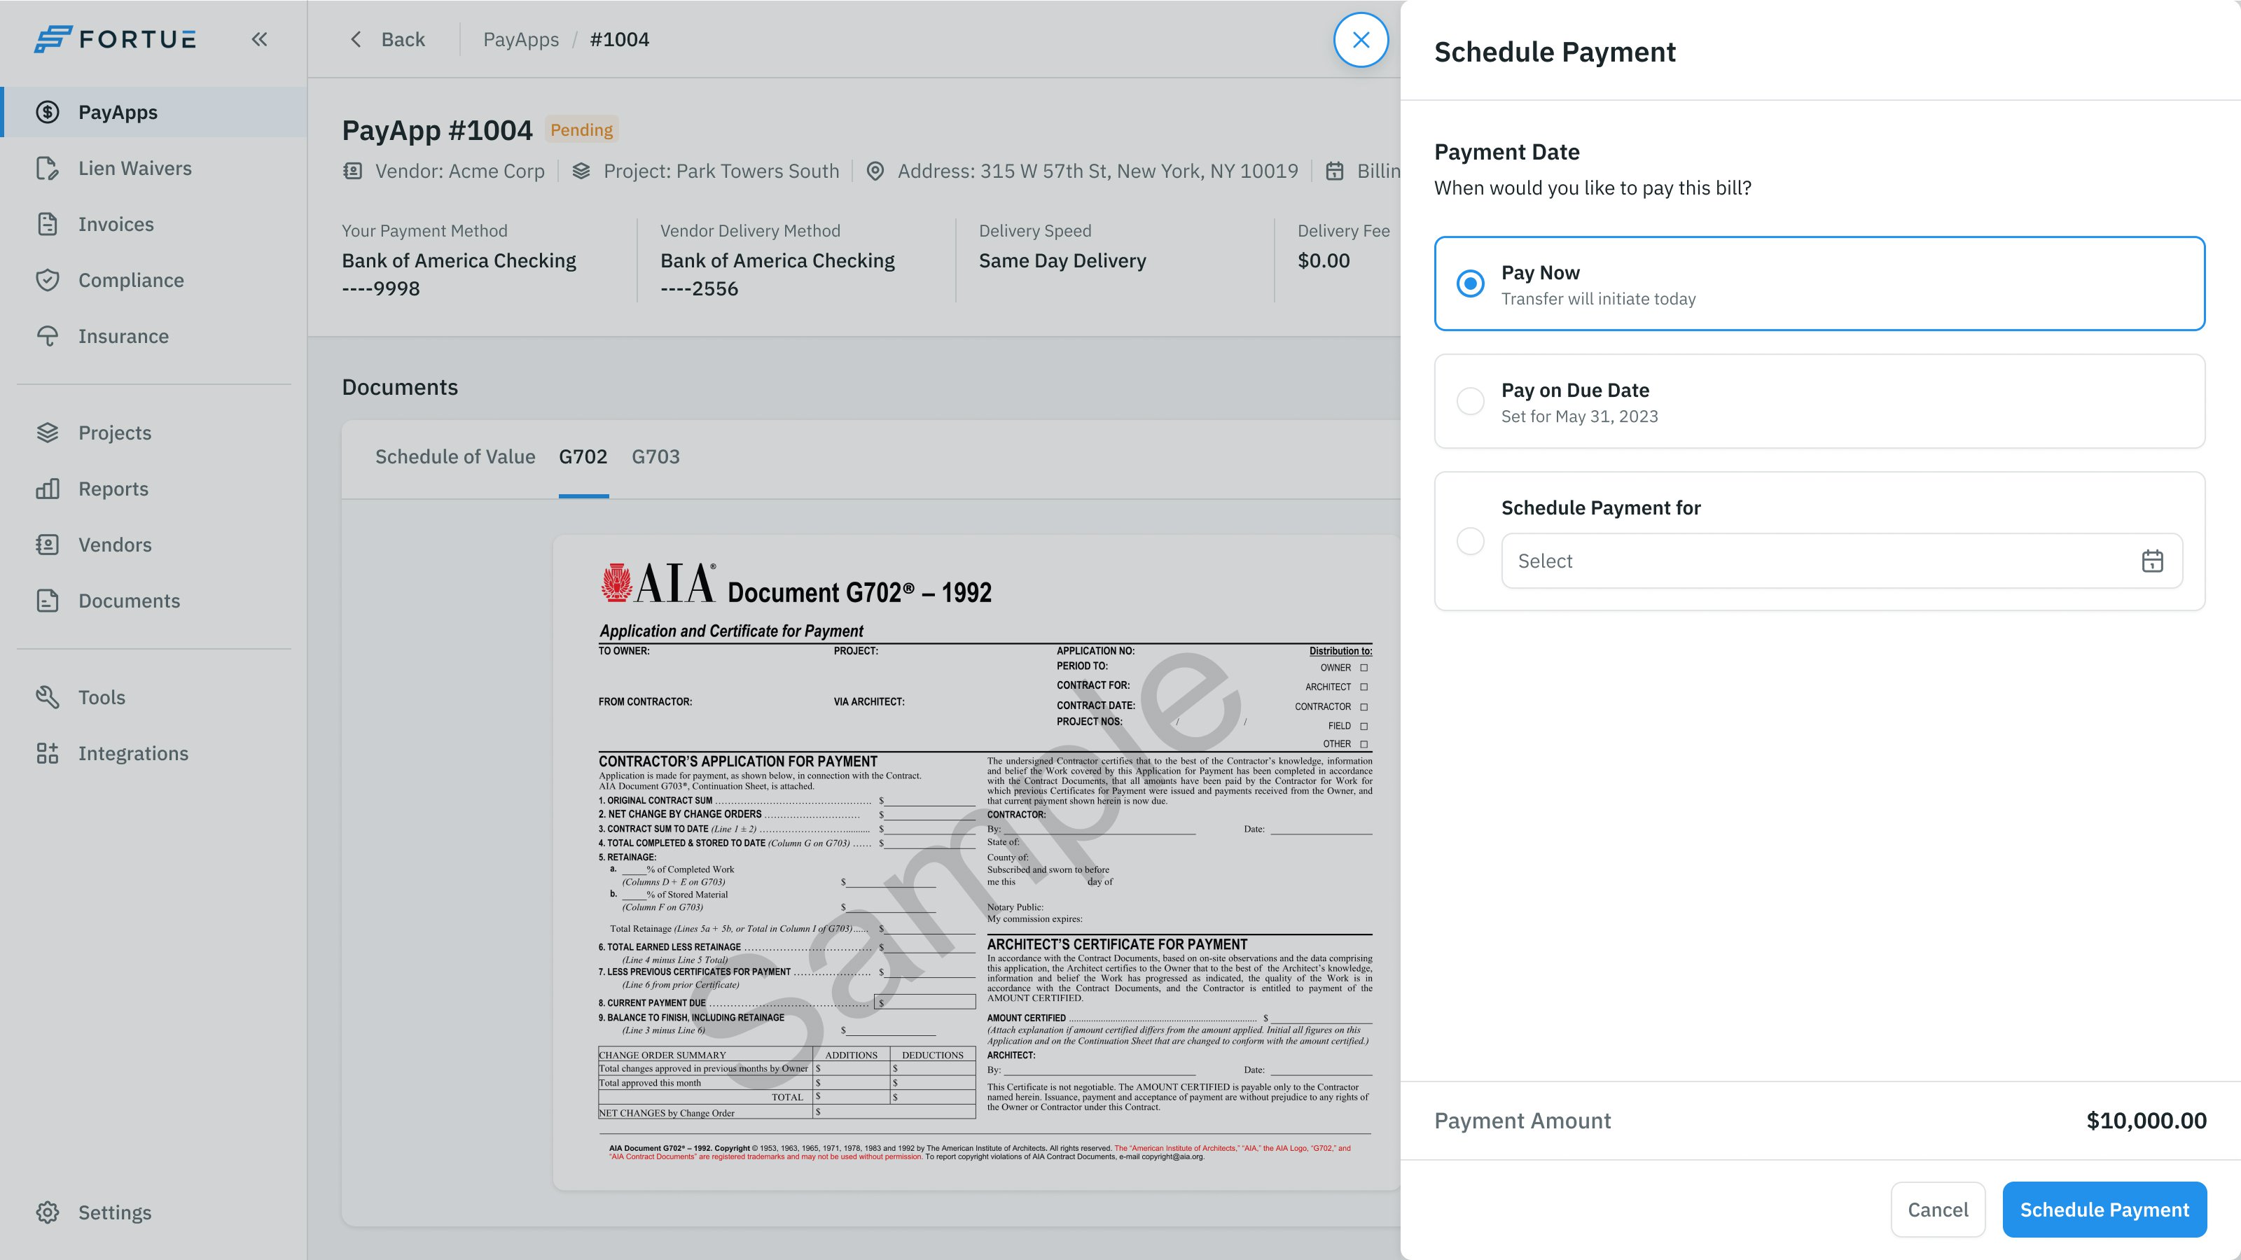Click the #1004 breadcrumb text
Viewport: 2241px width, 1260px height.
pos(619,39)
